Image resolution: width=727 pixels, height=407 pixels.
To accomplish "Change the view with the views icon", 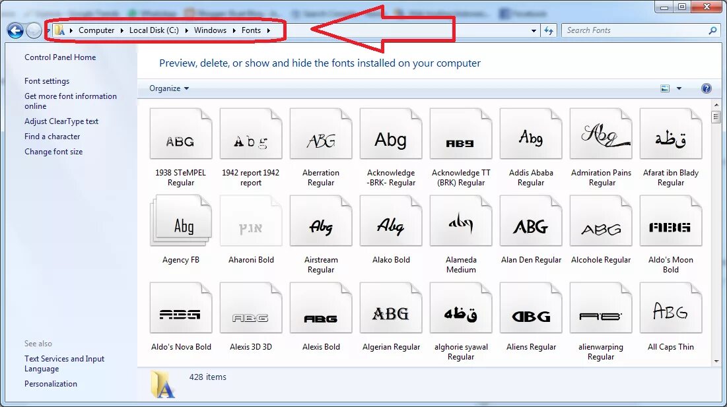I will click(665, 88).
